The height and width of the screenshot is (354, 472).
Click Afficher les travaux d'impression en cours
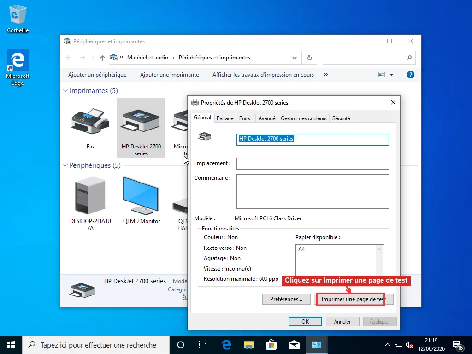[263, 75]
